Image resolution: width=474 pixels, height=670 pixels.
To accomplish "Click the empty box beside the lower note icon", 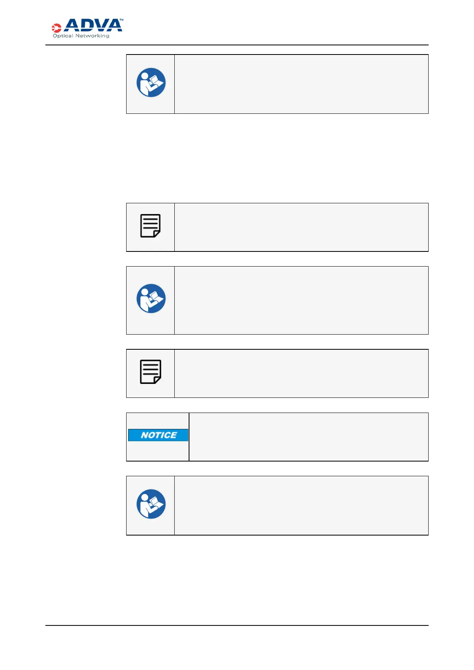I will 301,374.
